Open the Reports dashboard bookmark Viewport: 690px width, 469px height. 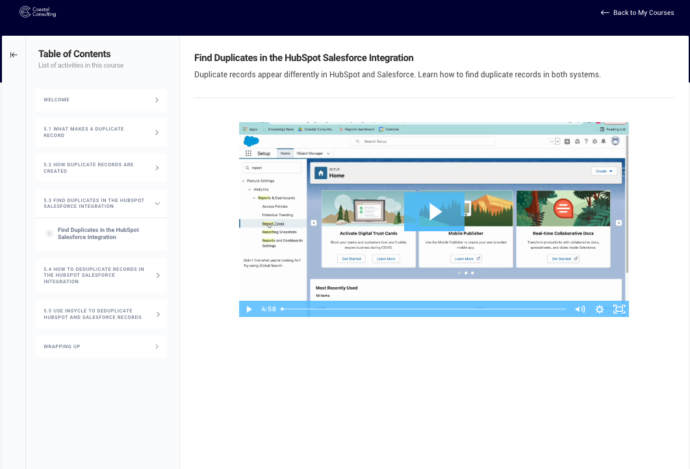[357, 129]
